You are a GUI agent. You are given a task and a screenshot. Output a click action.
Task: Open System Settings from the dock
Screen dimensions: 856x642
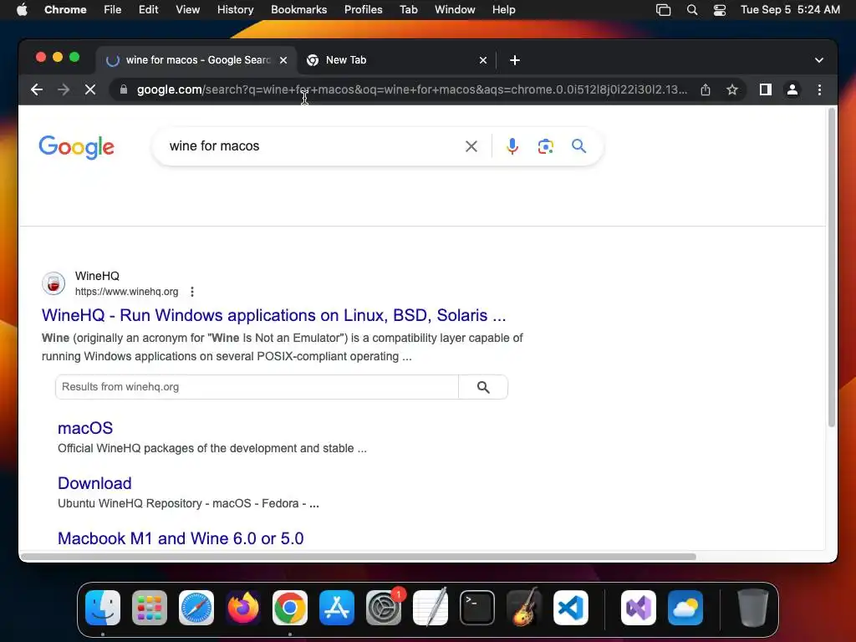pos(383,608)
